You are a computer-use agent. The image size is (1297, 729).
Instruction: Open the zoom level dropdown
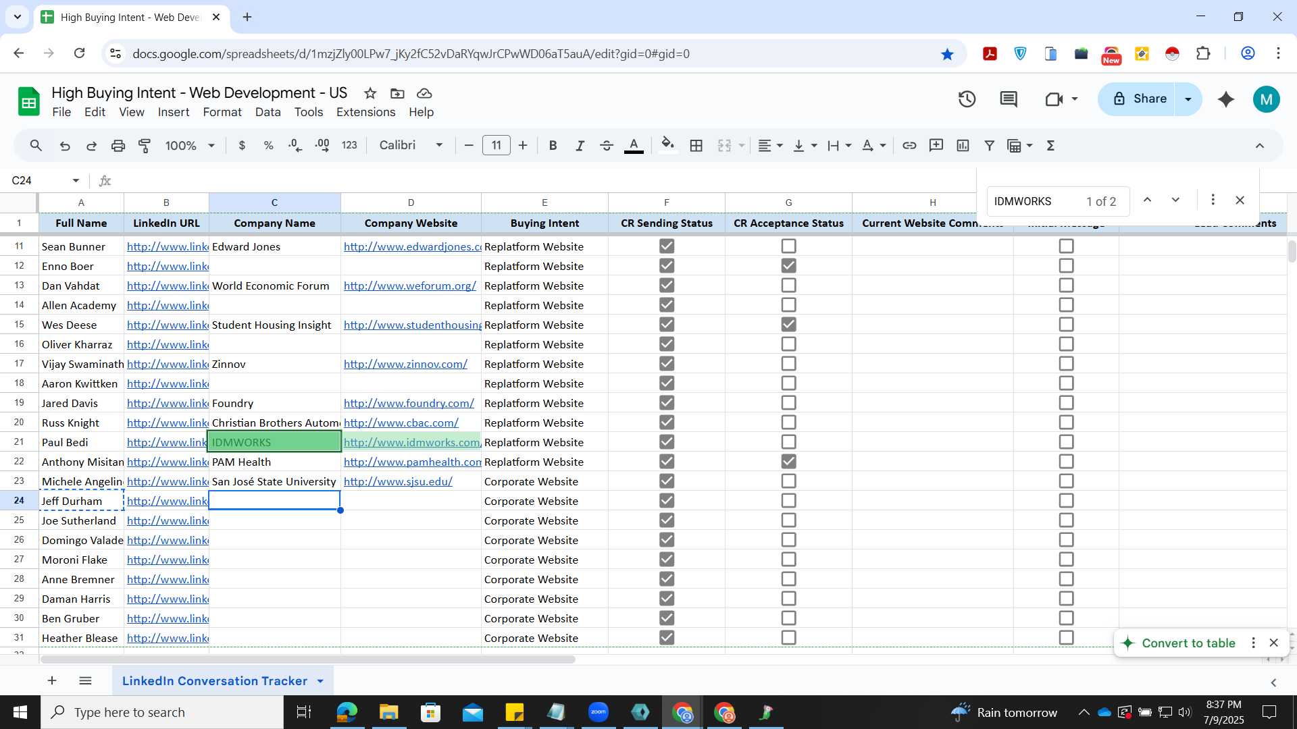[x=190, y=146]
